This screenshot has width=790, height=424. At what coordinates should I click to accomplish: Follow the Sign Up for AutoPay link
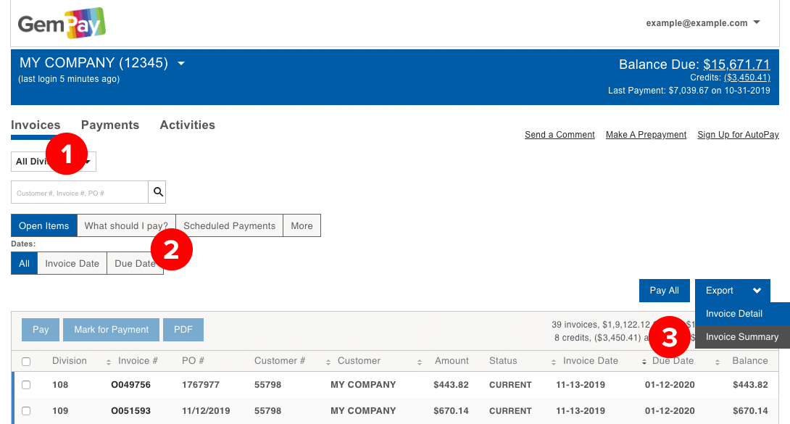(x=738, y=135)
